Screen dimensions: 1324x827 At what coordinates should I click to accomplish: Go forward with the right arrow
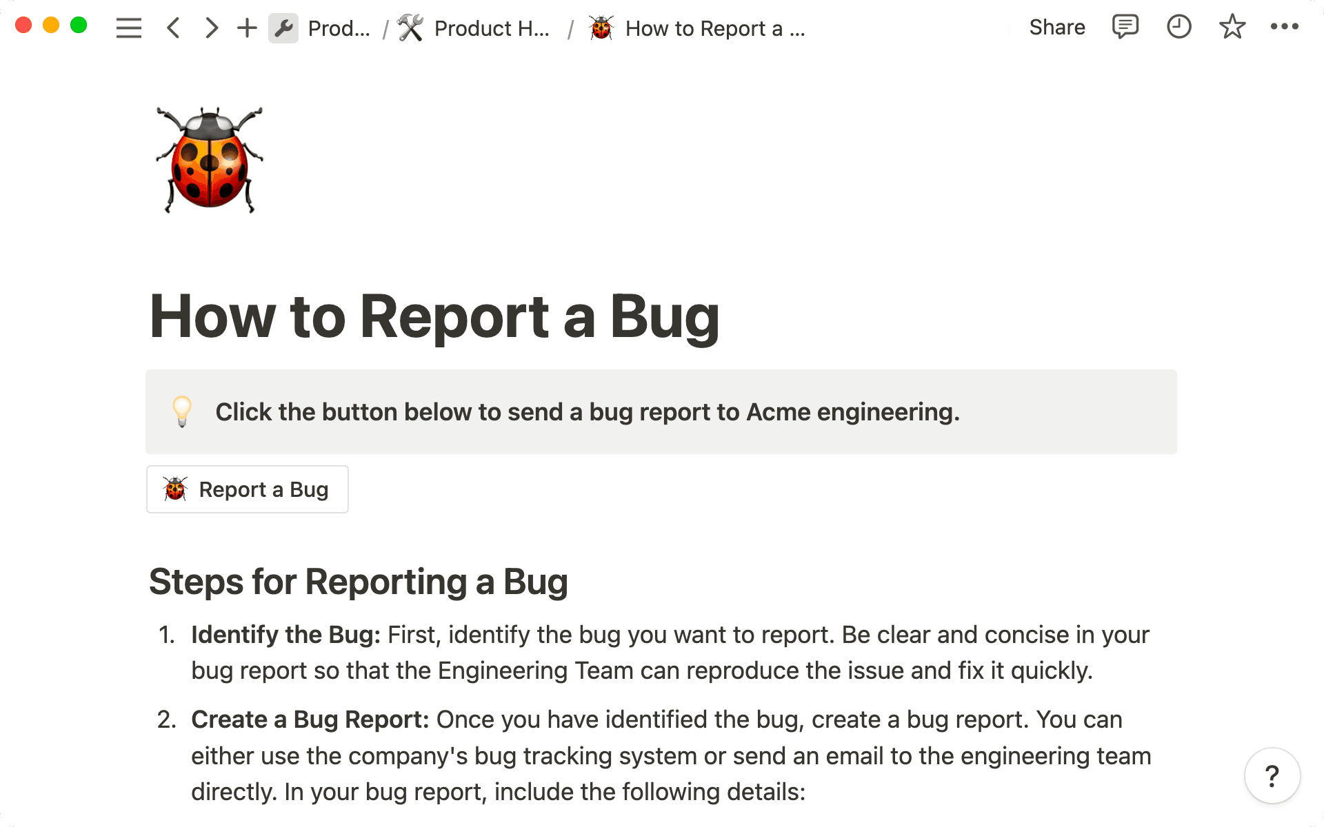[x=211, y=28]
